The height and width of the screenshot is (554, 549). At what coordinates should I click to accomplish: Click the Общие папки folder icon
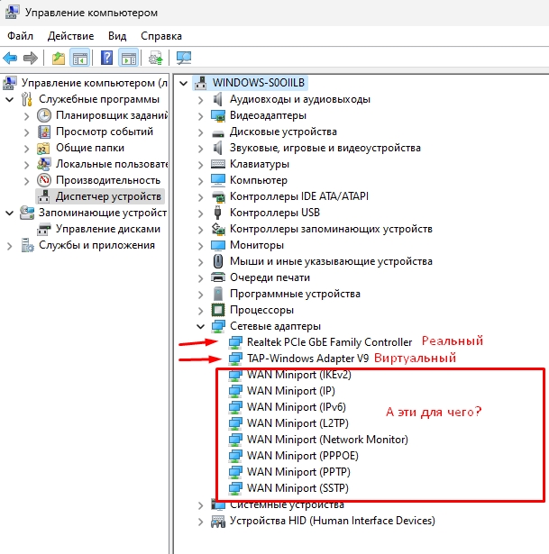click(x=43, y=149)
